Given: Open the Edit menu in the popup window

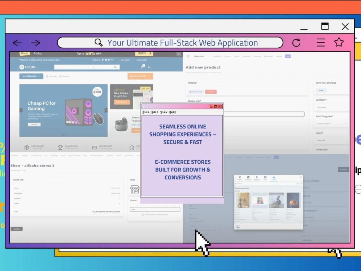Looking at the screenshot, I should (155, 112).
